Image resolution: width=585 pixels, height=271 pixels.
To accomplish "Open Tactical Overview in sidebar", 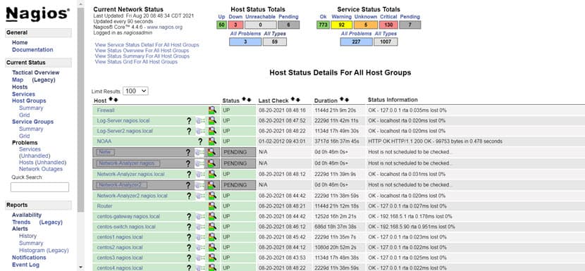I will coord(35,73).
